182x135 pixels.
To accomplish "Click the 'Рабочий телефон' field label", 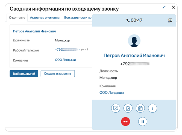I will coord(26,50).
